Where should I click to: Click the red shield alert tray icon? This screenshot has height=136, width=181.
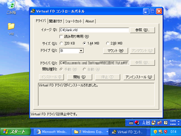166,131
